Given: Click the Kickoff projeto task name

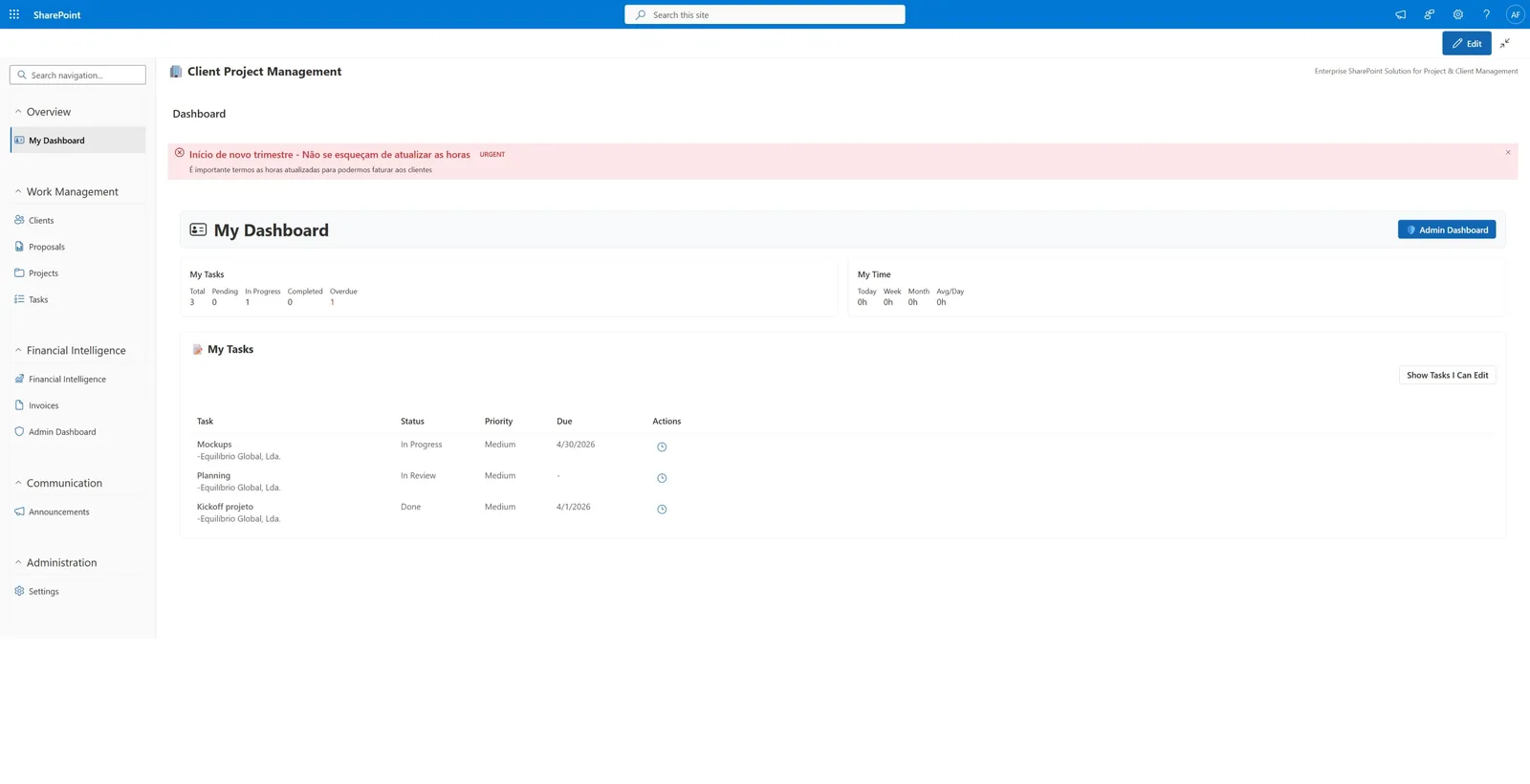Looking at the screenshot, I should 225,507.
